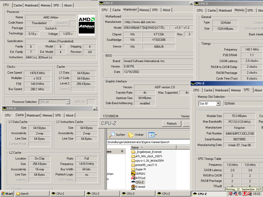Click the ATITool wrench tray icon
This screenshot has height=197, width=263.
249,194
